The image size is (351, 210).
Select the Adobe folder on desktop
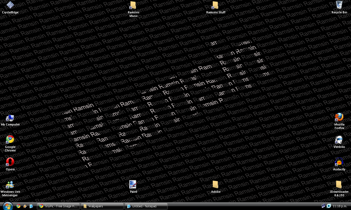click(216, 185)
